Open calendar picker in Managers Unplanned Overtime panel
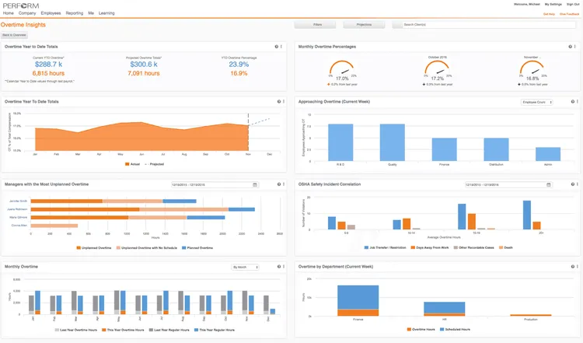Image resolution: width=583 pixels, height=343 pixels. [x=255, y=184]
